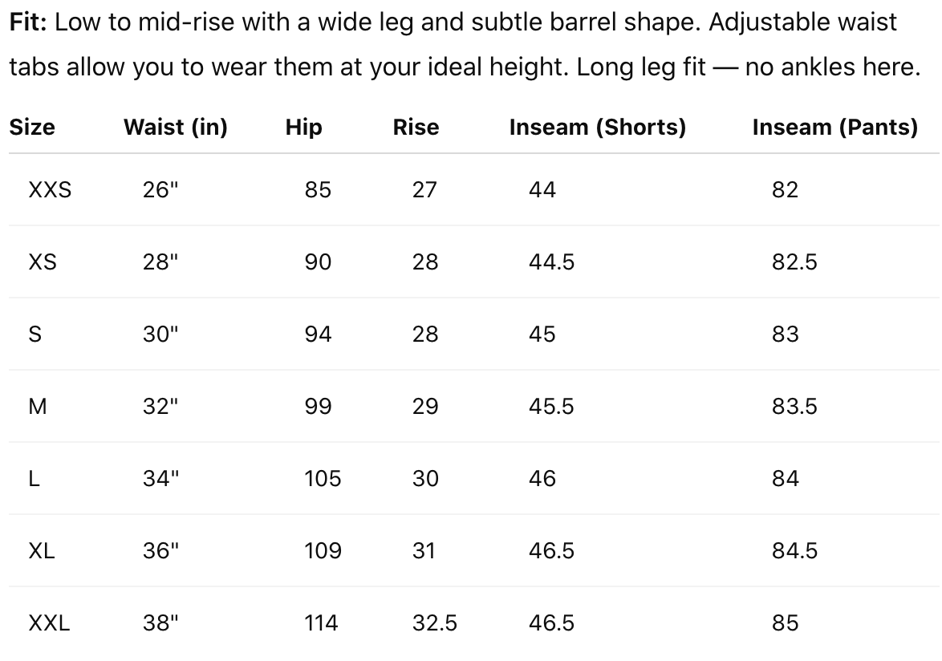The image size is (942, 661).
Task: Select the M size row label
Action: [38, 406]
